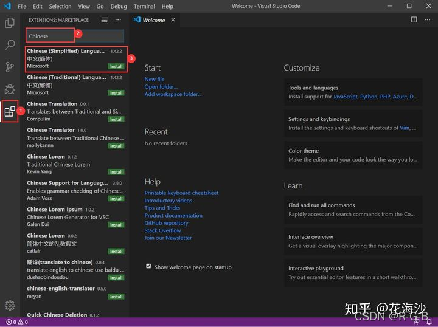Install Chinese Lorem by catlair
This screenshot has height=327, width=438.
tap(116, 252)
